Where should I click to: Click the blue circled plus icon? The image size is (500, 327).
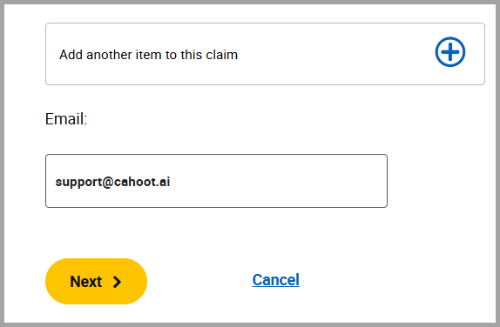click(x=450, y=52)
